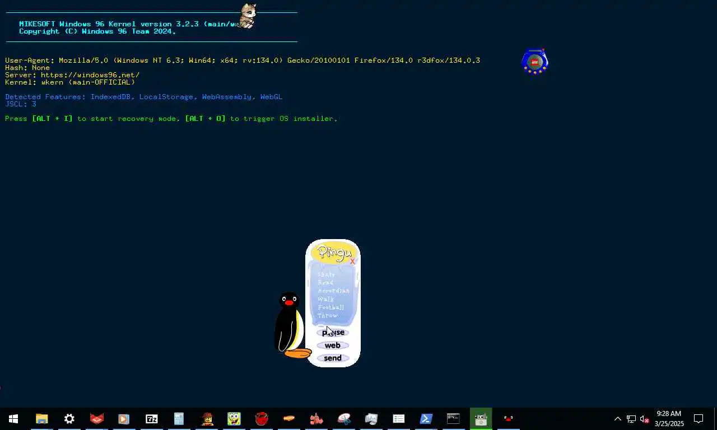Close the Pingu menu with red X
717x430 pixels.
[352, 261]
